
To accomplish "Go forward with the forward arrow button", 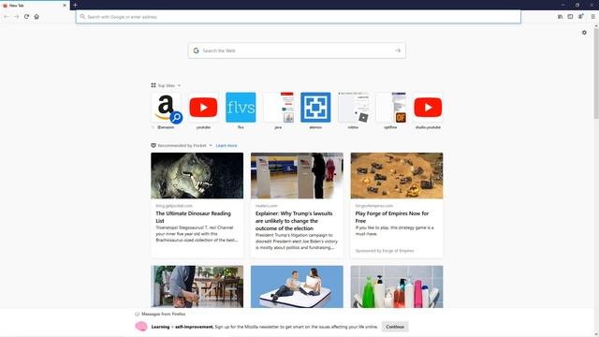I will pos(17,17).
